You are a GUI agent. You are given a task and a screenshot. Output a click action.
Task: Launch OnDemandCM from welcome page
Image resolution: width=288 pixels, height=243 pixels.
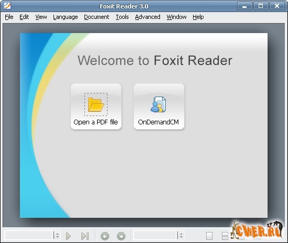(x=159, y=107)
